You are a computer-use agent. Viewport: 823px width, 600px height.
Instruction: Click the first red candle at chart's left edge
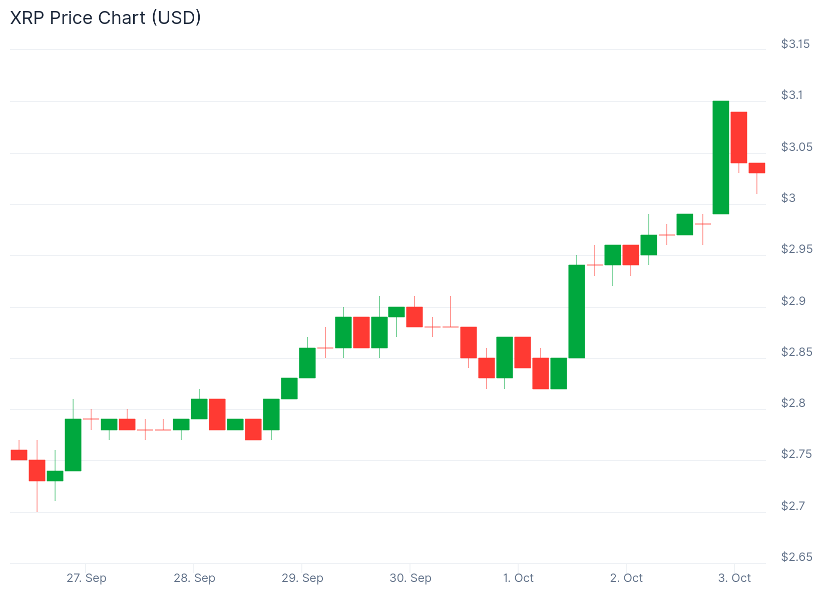19,455
